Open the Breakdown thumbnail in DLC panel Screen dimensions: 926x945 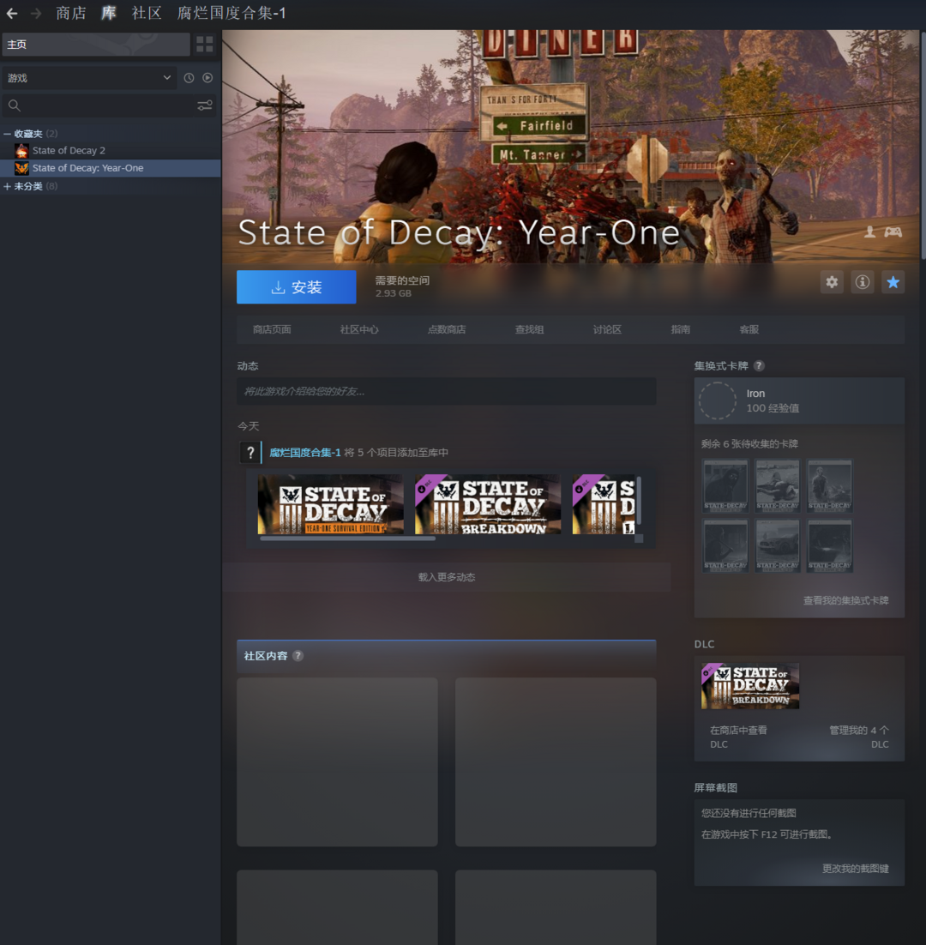750,686
